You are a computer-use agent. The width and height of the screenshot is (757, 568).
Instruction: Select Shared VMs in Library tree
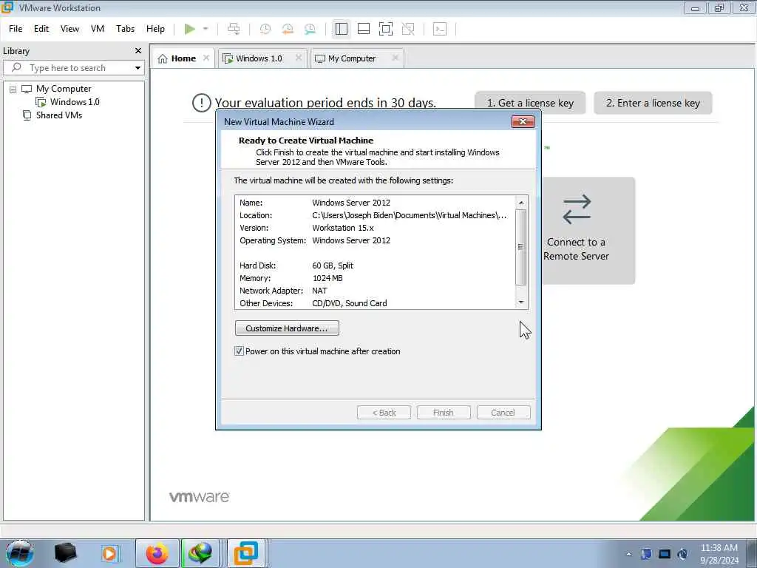click(59, 115)
